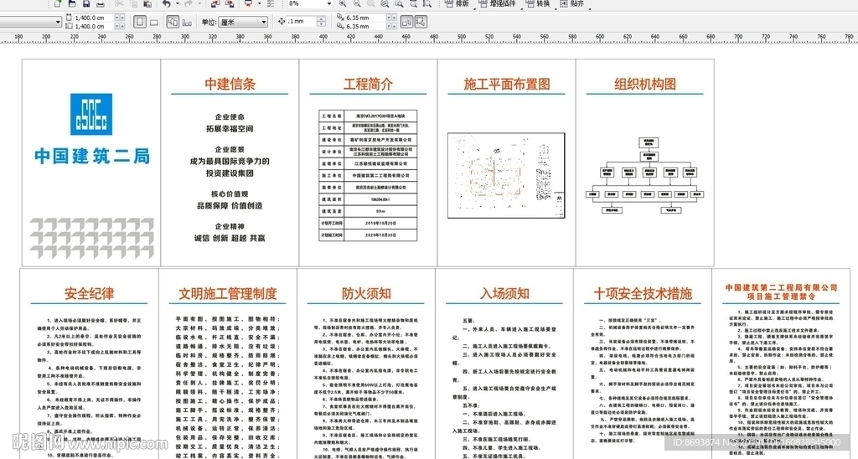Click the Copy icon
This screenshot has width=858, height=459.
pos(133,4)
